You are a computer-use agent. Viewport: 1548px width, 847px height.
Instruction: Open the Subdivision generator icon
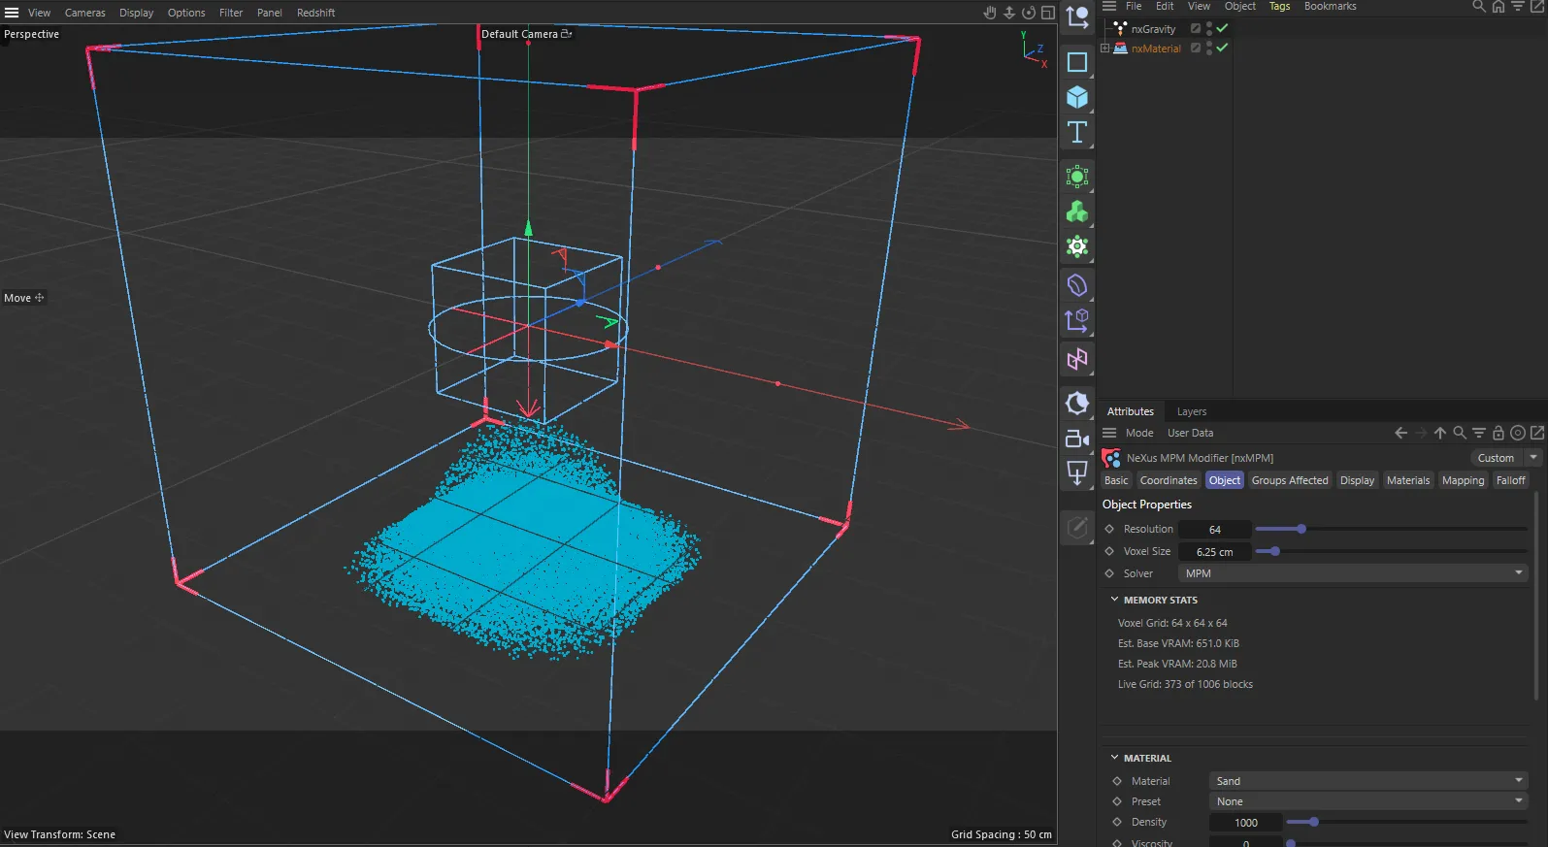click(x=1077, y=178)
